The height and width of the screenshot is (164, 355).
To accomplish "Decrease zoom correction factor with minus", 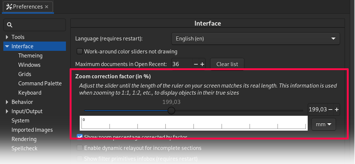I will click(x=330, y=109).
